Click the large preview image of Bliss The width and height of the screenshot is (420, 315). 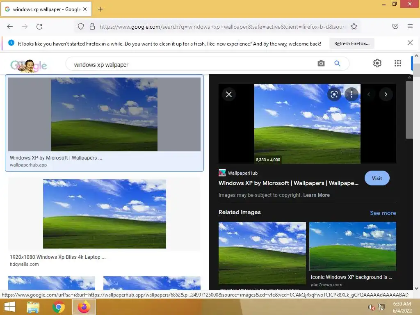[307, 124]
